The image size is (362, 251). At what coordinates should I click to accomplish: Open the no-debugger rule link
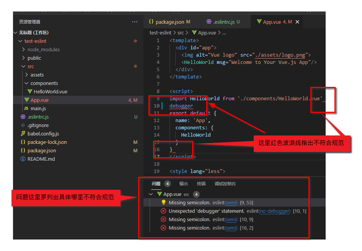point(274,211)
